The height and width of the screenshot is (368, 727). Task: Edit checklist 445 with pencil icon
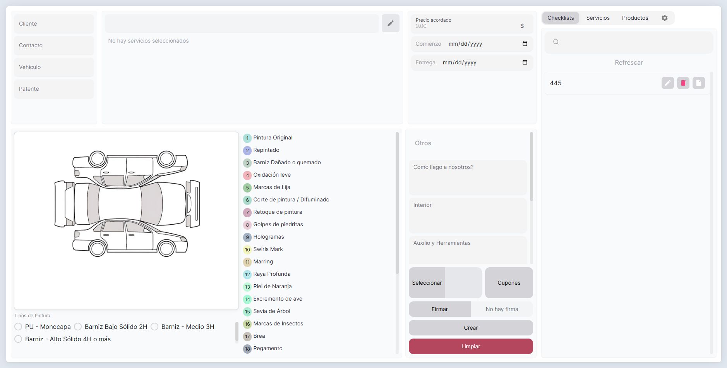coord(667,83)
